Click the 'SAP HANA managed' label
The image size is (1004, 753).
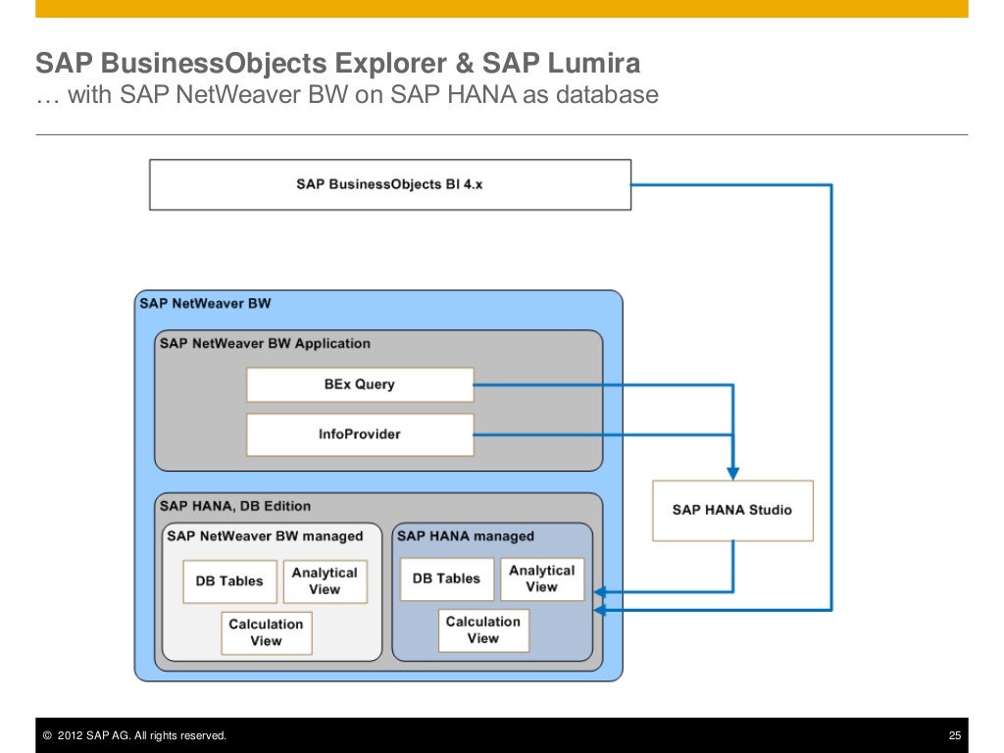[x=466, y=536]
